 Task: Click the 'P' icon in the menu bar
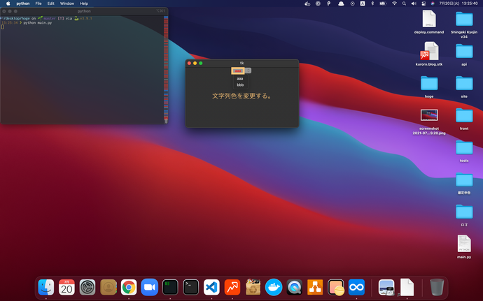[x=329, y=3]
